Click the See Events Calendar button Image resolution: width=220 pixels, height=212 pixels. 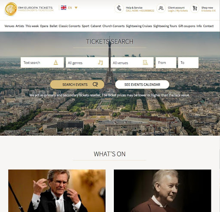pyautogui.click(x=142, y=85)
